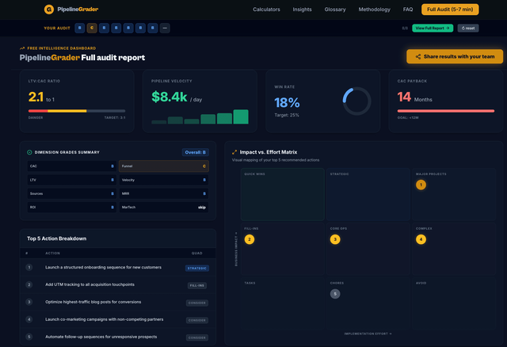Click number circle 4 beside co-marketing action
The image size is (507, 347).
29,319
